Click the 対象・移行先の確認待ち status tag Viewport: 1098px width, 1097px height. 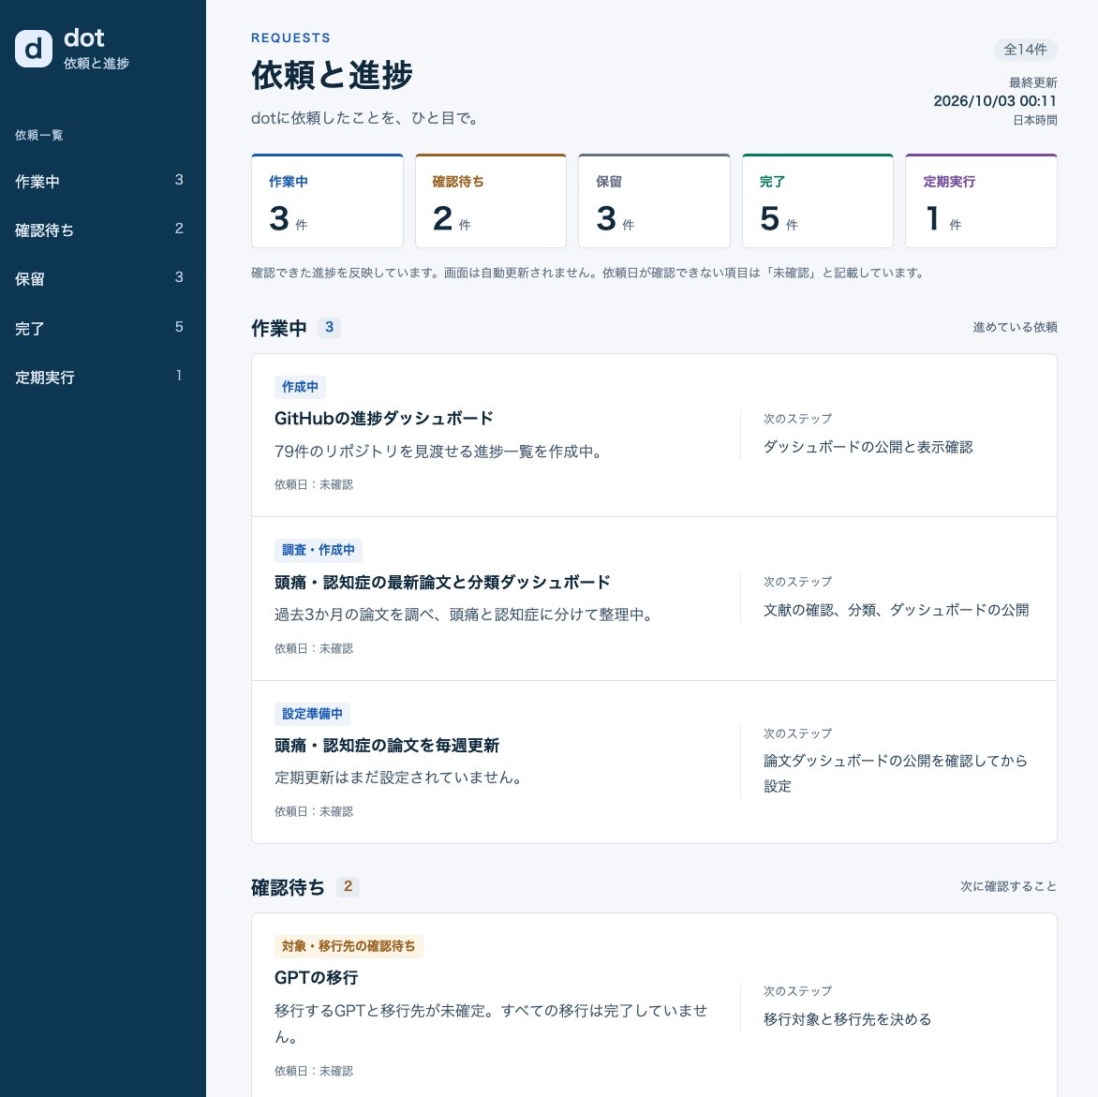349,946
